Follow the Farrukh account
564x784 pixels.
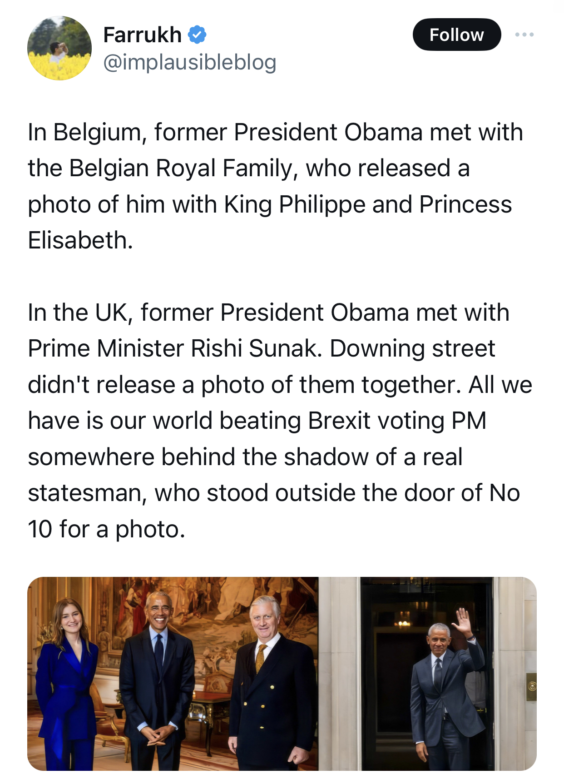tap(456, 35)
